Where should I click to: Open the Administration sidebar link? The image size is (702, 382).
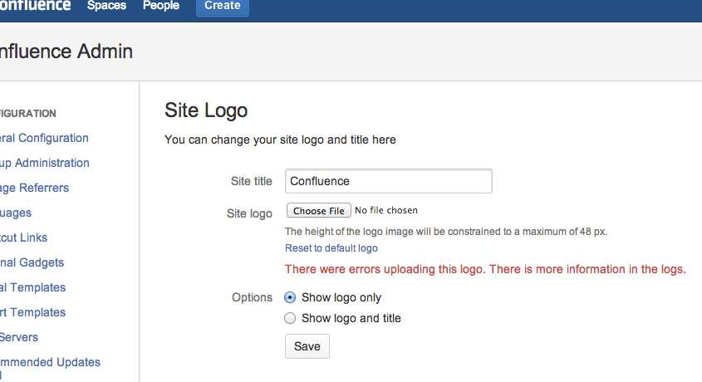44,163
